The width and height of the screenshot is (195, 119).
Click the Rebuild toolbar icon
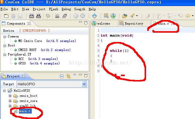coord(39,16)
